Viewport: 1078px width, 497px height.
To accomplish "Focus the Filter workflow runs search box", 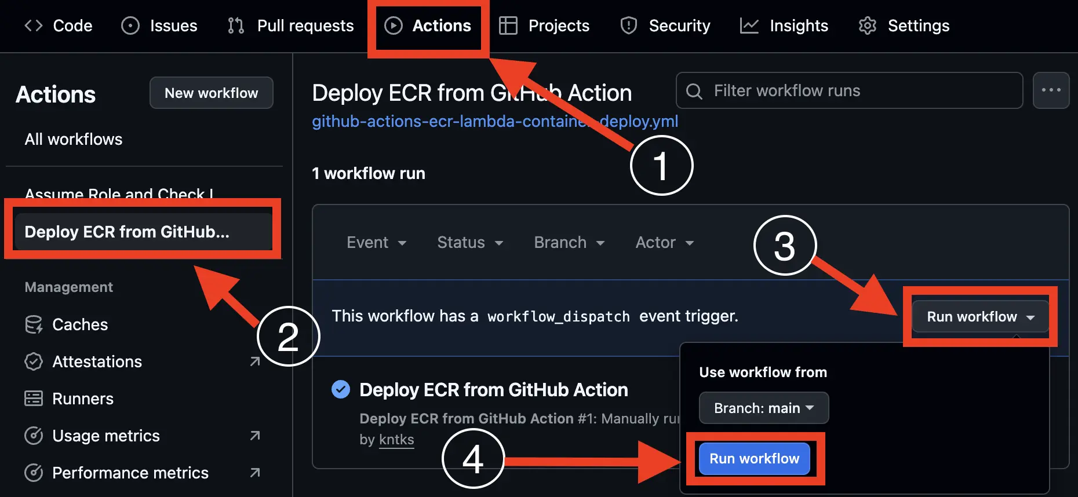I will [x=849, y=90].
